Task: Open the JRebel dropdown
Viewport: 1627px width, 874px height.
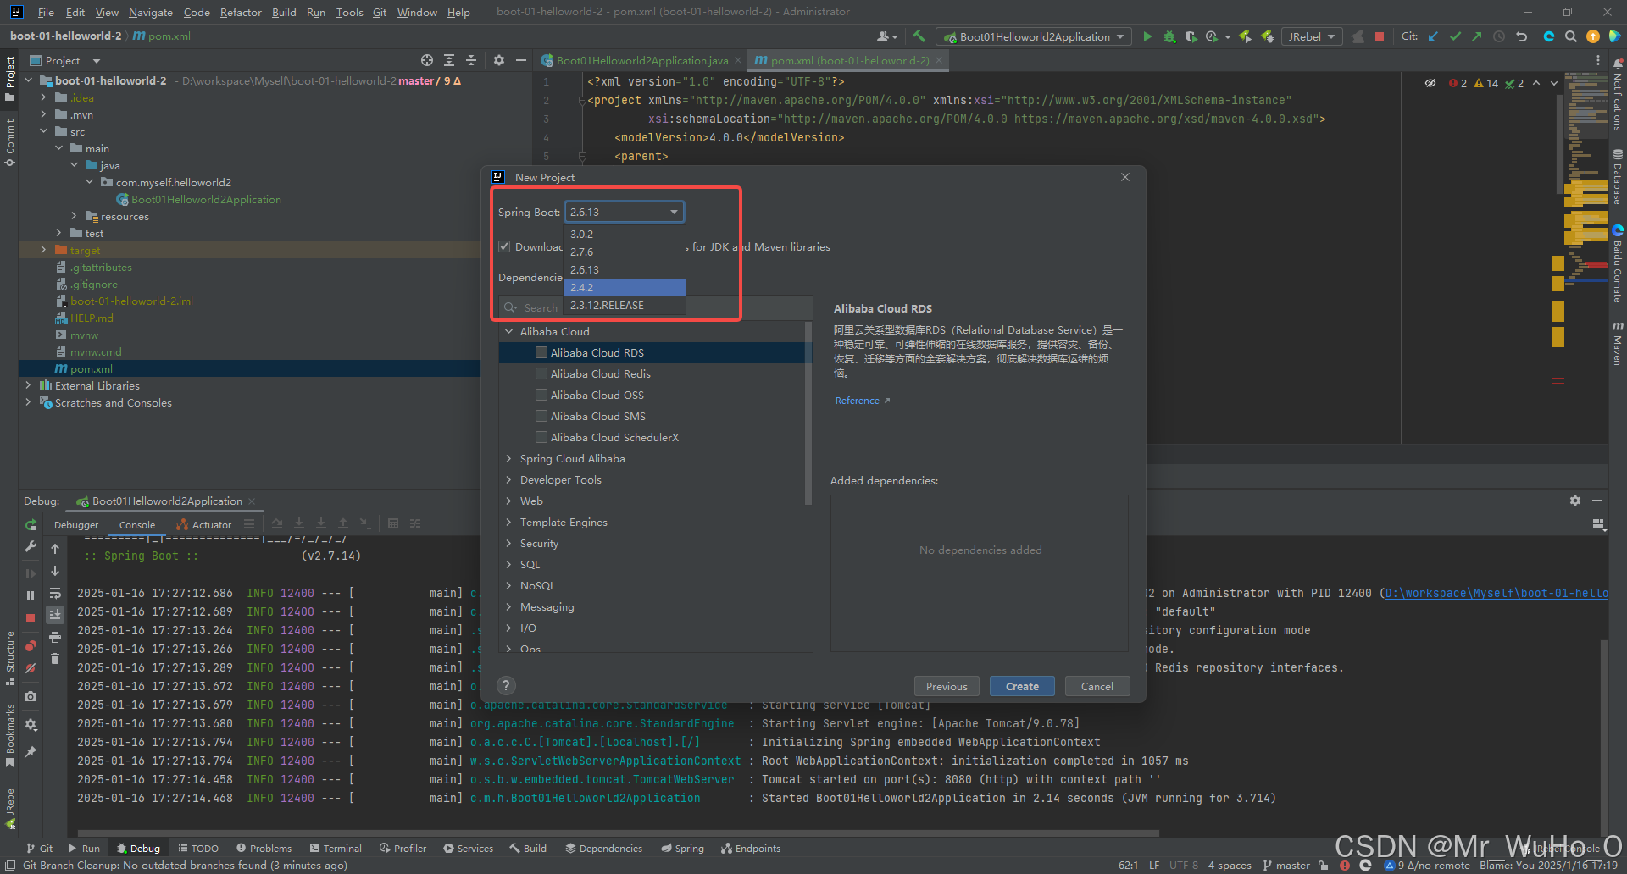Action: point(1311,36)
